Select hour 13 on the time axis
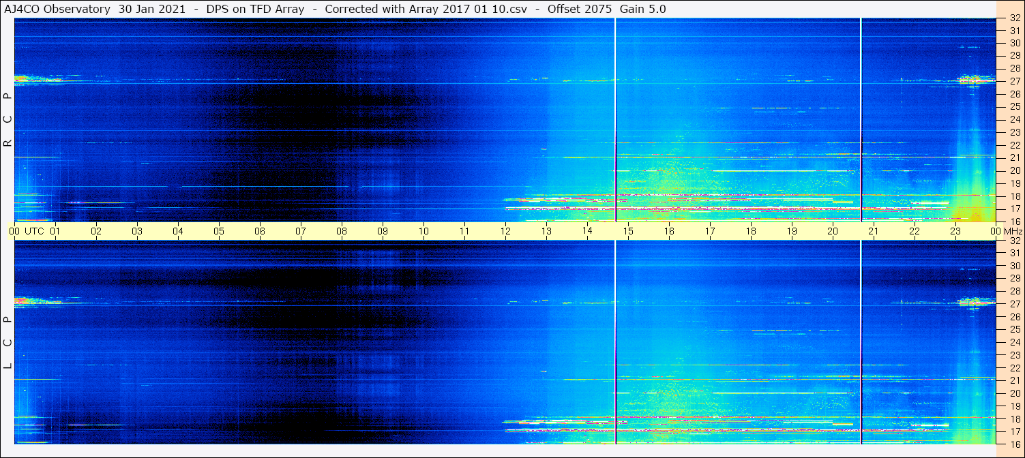1025x458 pixels. click(546, 231)
